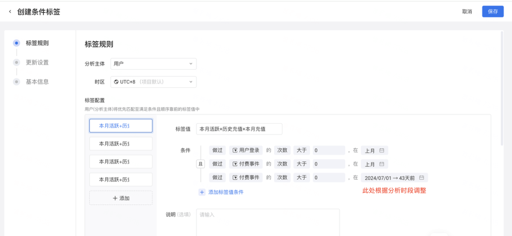Open the 2024/07/01 → 43天前 date range picker

coord(394,178)
